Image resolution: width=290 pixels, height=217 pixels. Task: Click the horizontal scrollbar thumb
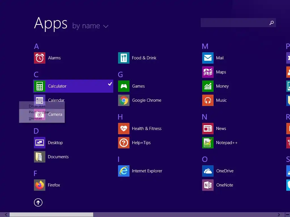[x=52, y=215]
